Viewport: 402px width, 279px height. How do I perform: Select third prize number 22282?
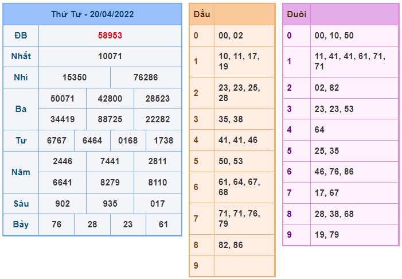158,119
